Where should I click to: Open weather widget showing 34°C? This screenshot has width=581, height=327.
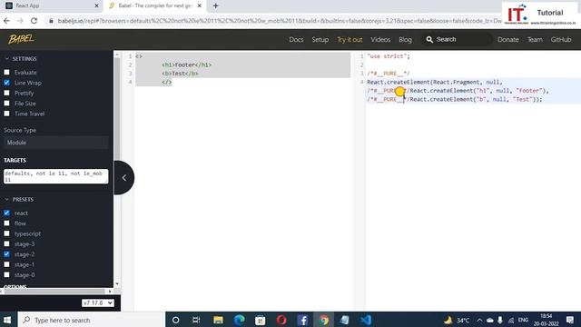[x=457, y=320]
